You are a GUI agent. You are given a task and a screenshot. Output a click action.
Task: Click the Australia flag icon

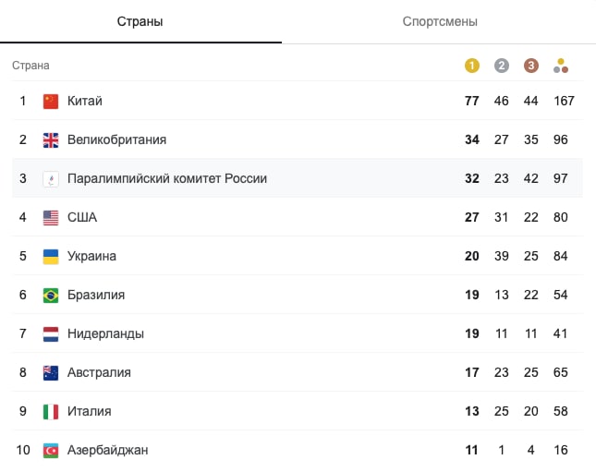pos(51,373)
